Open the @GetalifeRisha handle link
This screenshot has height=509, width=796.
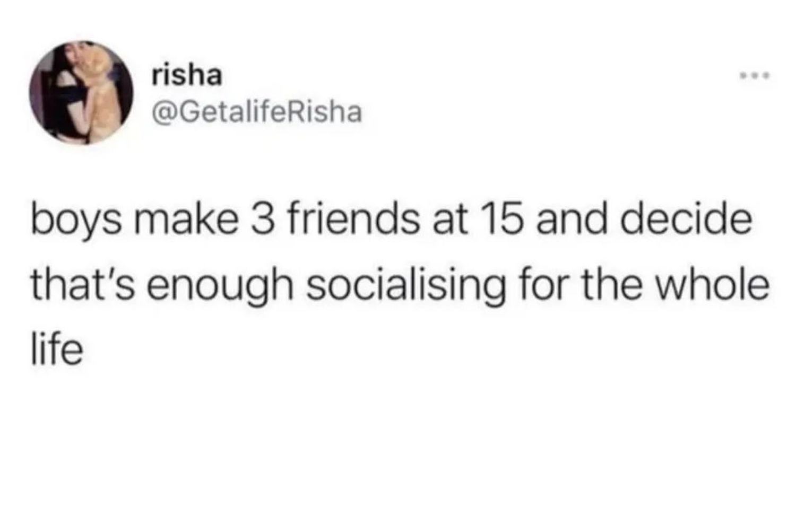tap(257, 112)
